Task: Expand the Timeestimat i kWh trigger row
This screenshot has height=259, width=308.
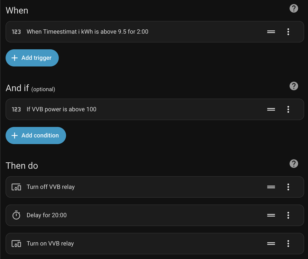Action: coord(138,32)
